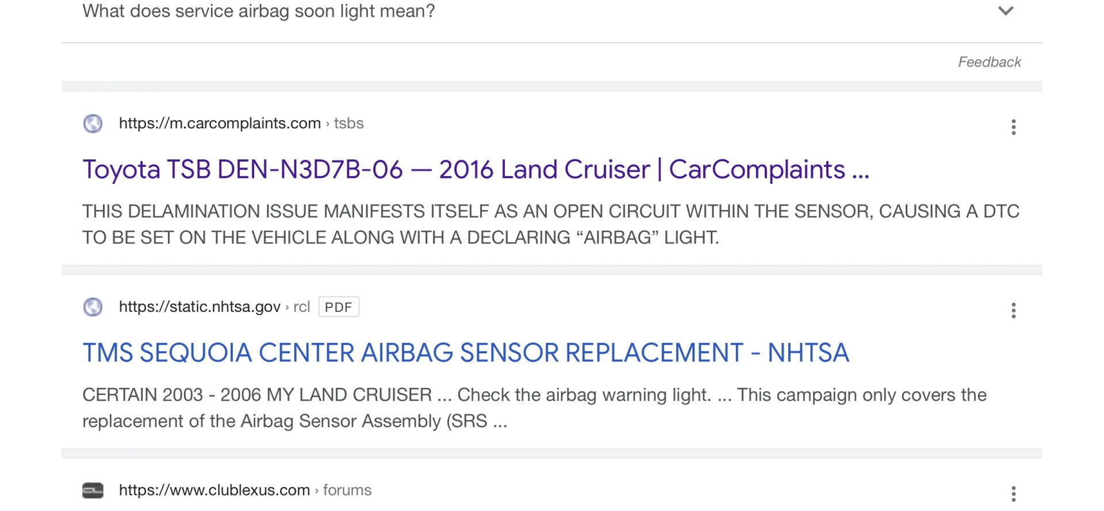Click the 'forums' breadcrumb text
The height and width of the screenshot is (511, 1104).
coord(347,490)
